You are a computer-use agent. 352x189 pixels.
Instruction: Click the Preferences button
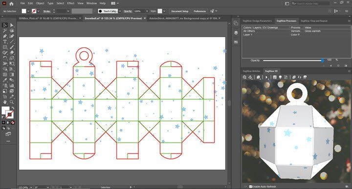point(199,11)
